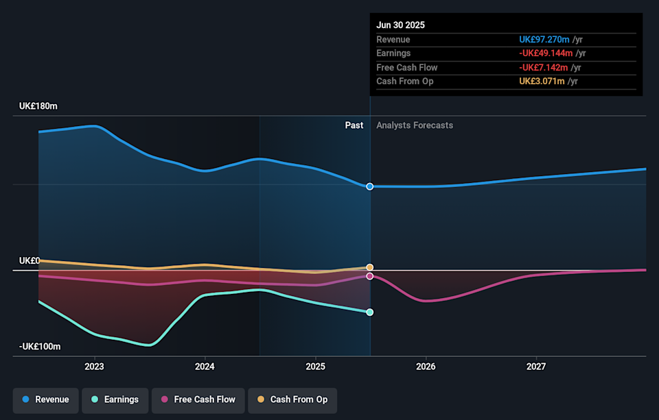Click the tooltip 'Cash From Op' row label
659x420 pixels.
click(x=405, y=82)
